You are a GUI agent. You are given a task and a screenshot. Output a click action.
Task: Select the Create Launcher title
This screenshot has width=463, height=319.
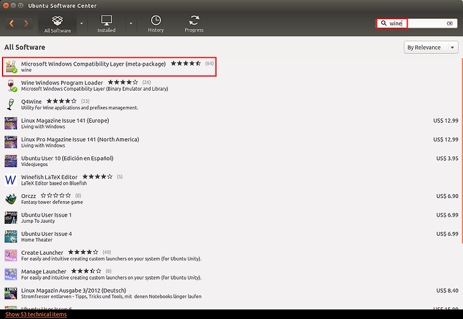click(x=42, y=253)
